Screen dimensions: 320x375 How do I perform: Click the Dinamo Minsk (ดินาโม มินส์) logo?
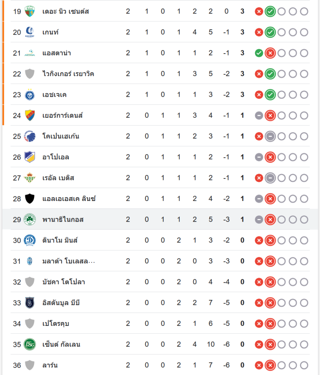[30, 240]
